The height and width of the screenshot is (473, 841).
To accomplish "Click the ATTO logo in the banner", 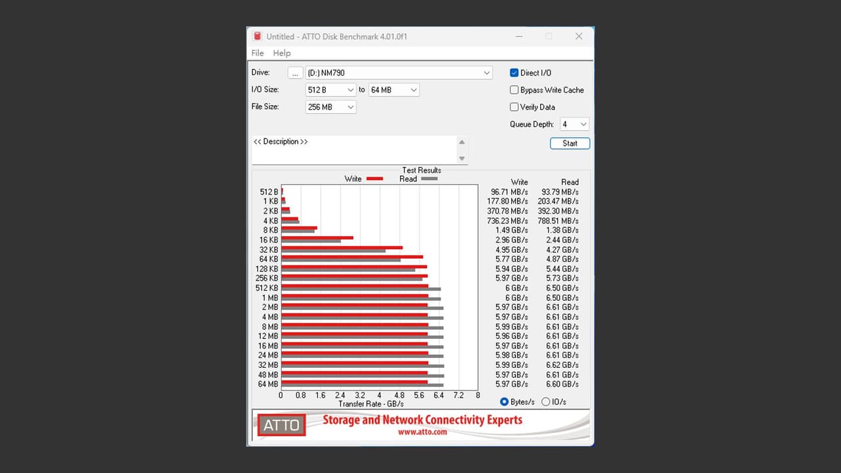I will pos(282,425).
